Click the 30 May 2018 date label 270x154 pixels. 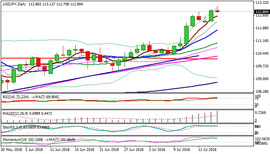tap(11, 149)
